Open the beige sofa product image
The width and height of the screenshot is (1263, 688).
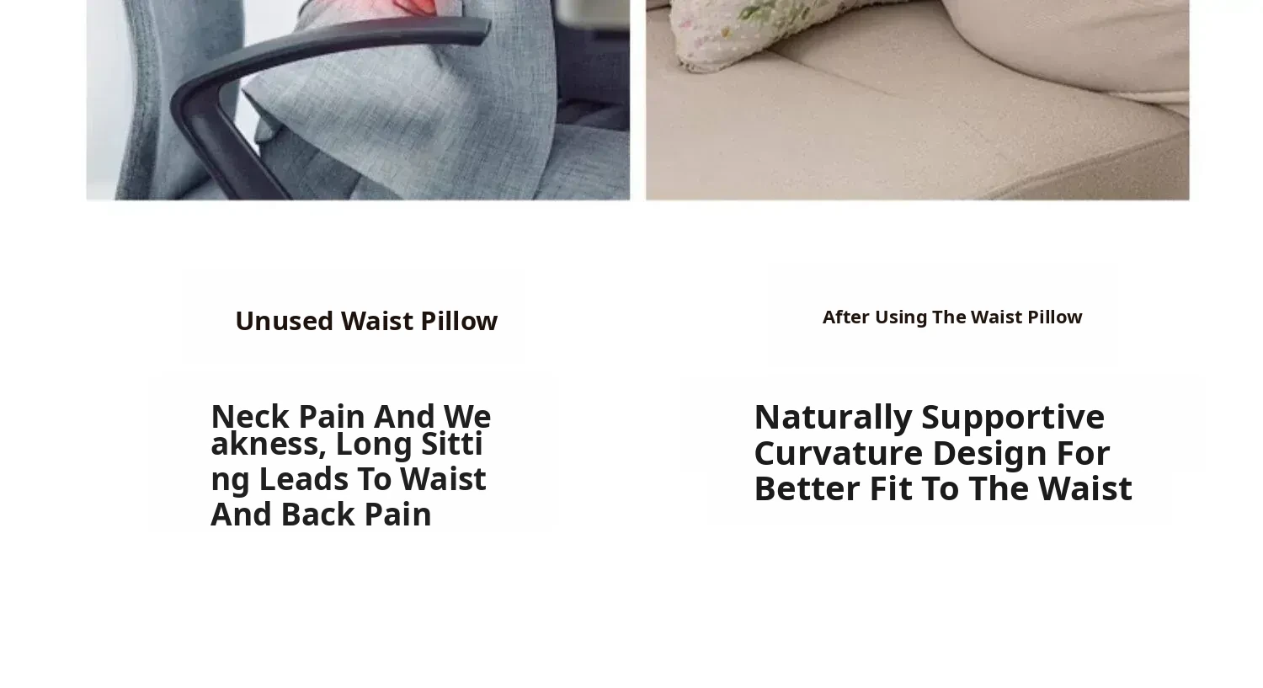(918, 99)
